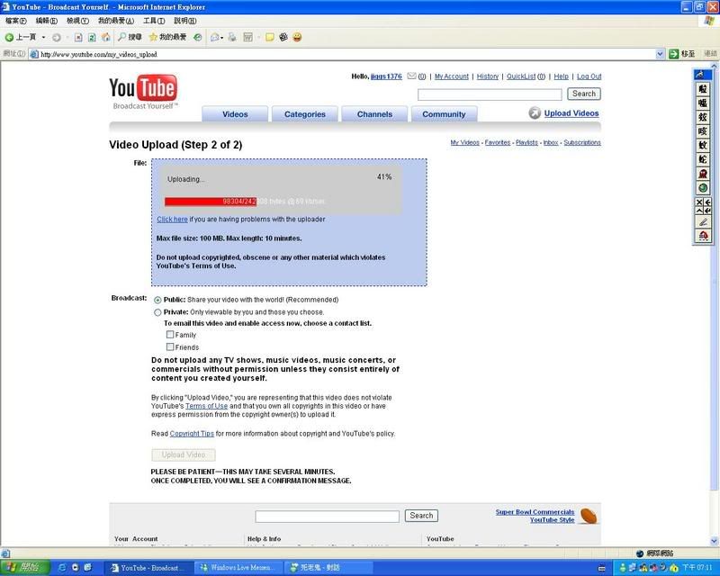Screen dimensions: 720x576
Task: Open the My Videos link
Action: click(x=464, y=142)
